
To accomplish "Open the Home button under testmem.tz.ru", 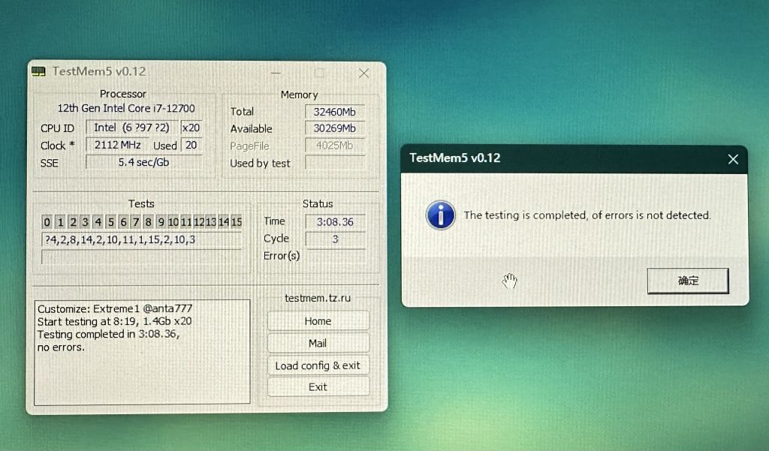I will (318, 321).
